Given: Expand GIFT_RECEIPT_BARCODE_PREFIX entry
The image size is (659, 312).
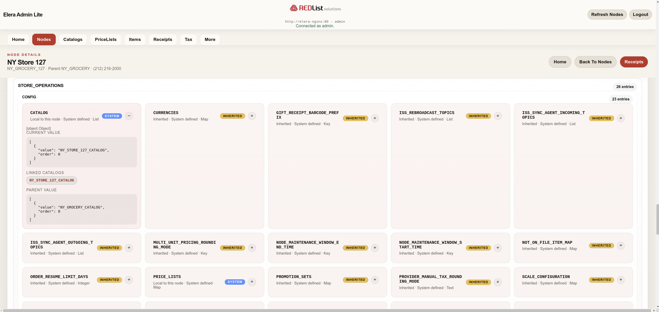Looking at the screenshot, I should pos(375,118).
